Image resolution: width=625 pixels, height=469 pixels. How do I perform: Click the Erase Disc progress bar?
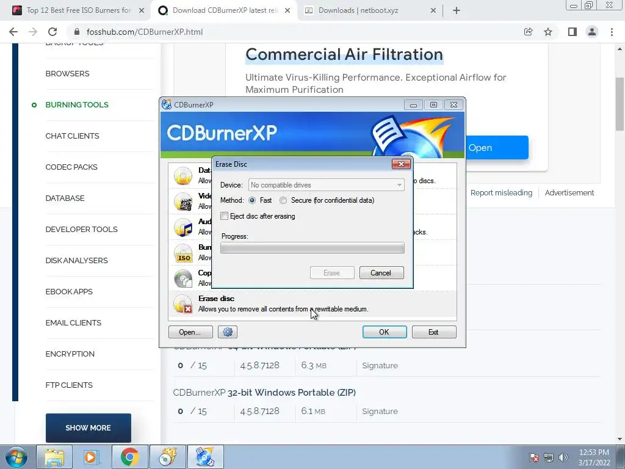(x=312, y=248)
